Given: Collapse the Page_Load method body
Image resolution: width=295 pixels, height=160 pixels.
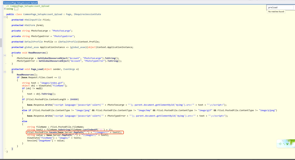Looking at the screenshot, I should point(5,72).
